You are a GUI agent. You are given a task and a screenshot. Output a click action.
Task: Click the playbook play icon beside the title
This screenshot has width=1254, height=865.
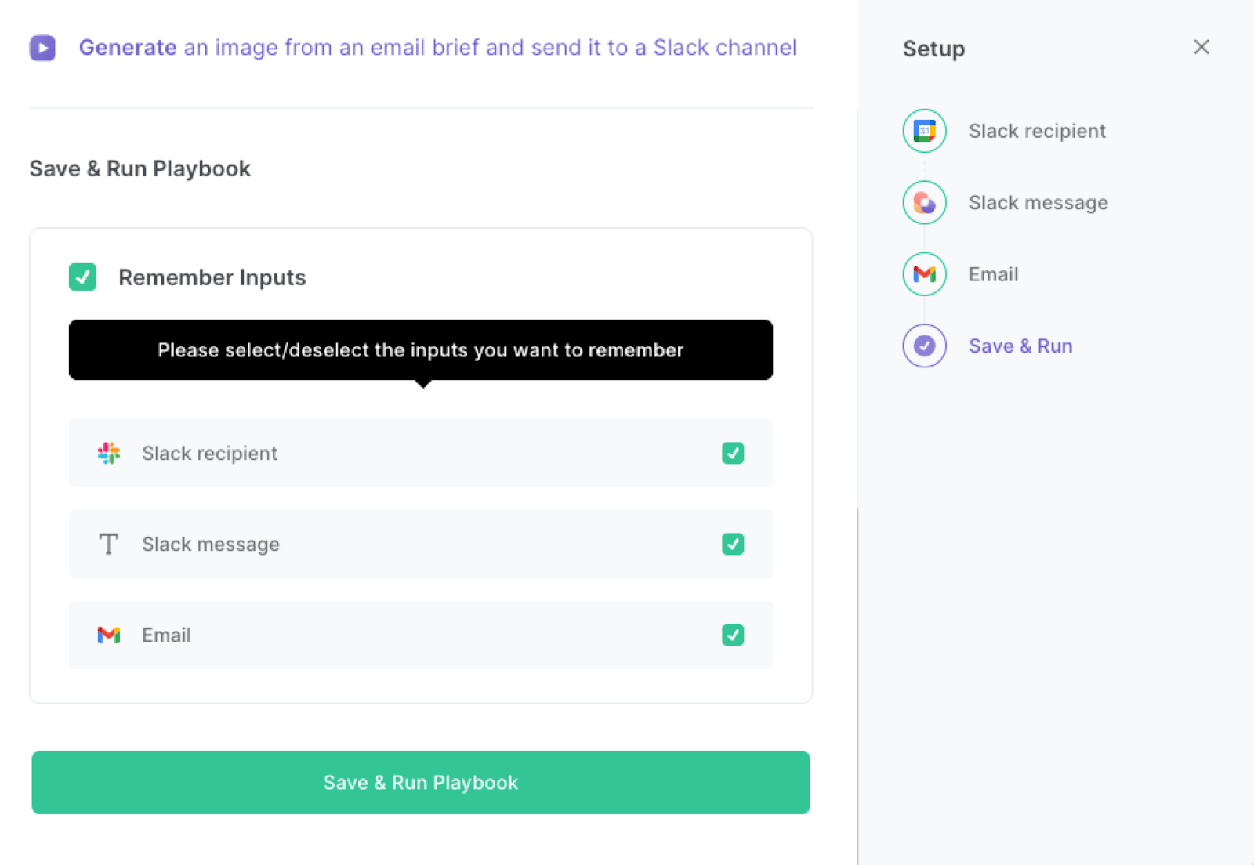pyautogui.click(x=43, y=48)
